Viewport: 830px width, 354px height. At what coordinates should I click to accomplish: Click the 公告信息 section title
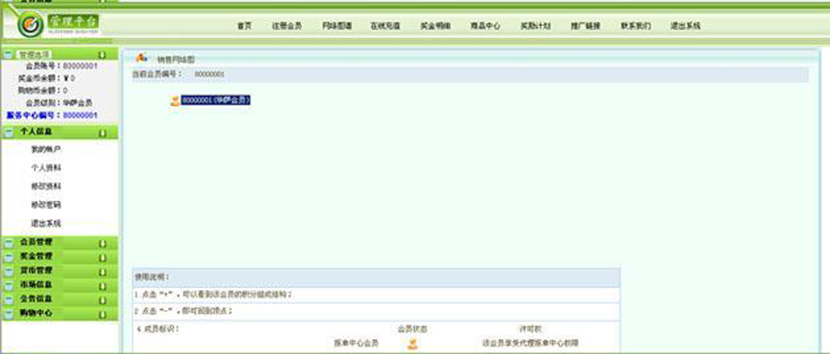tap(36, 299)
